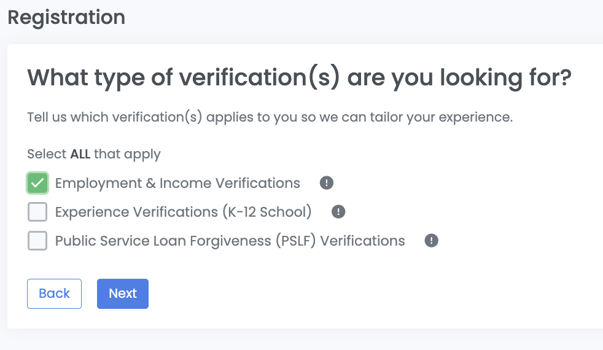603x350 pixels.
Task: Click the word 'Back' in outlined button
Action: pos(54,294)
